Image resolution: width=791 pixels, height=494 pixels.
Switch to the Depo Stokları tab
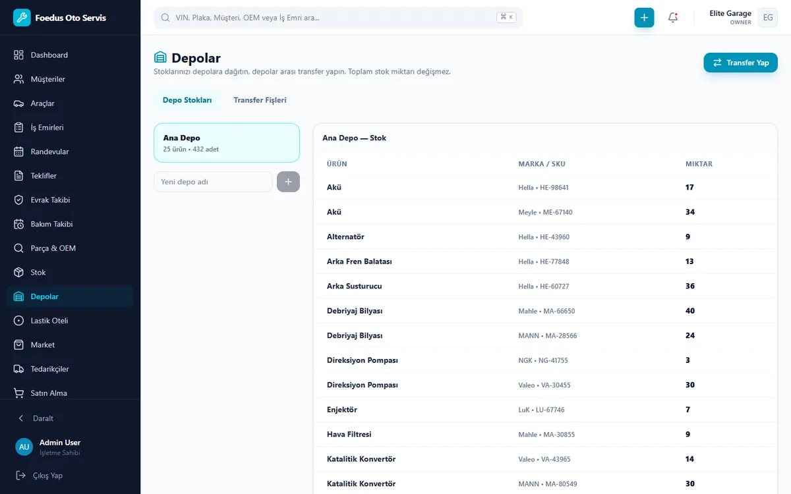pyautogui.click(x=187, y=100)
